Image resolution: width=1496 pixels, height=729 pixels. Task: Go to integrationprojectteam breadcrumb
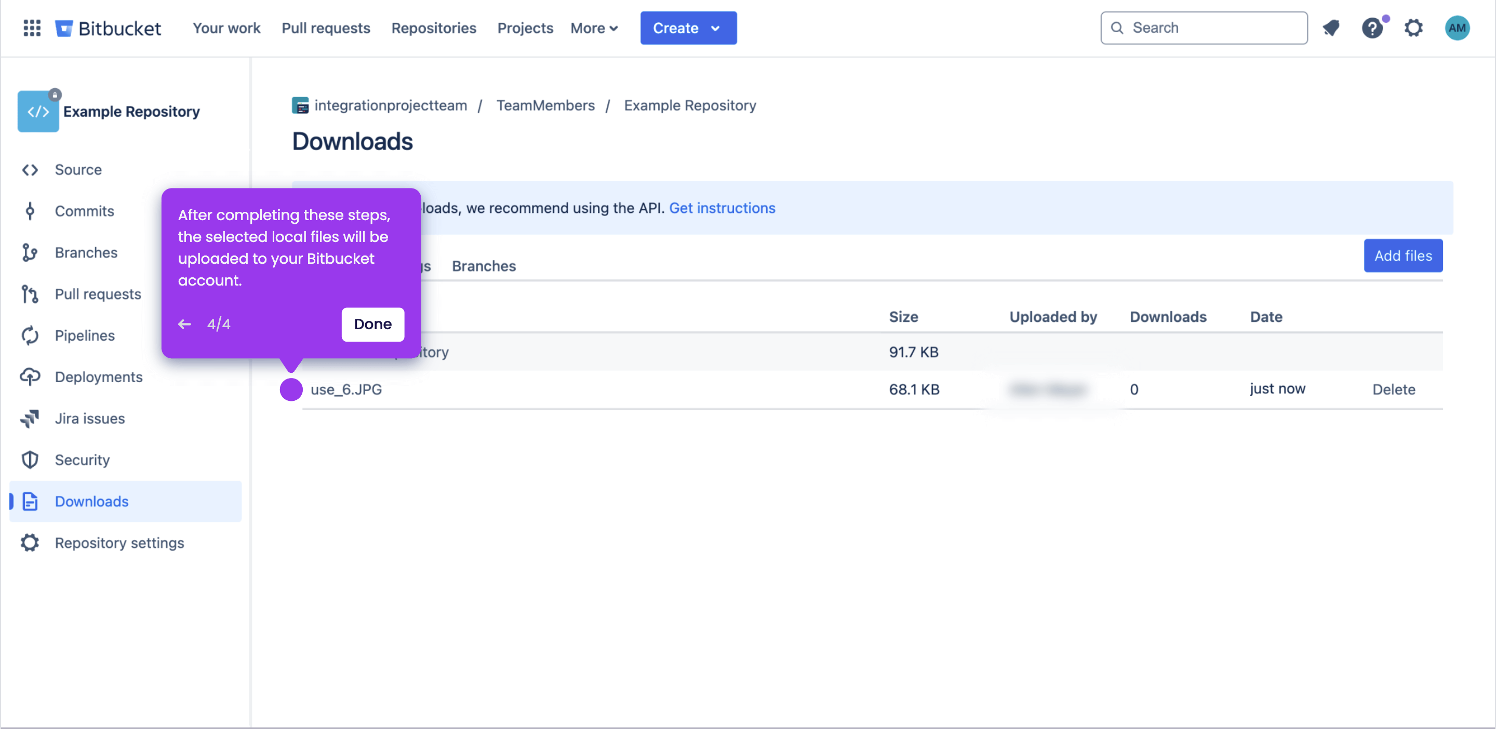[x=390, y=105]
